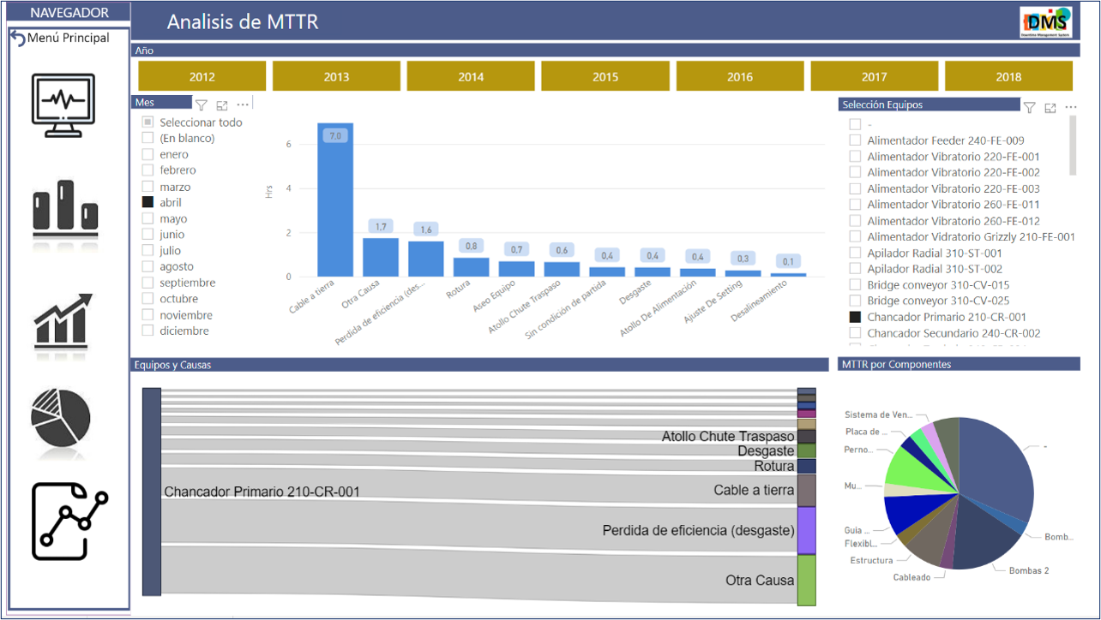Click the filter icon on Mes slicer
The image size is (1101, 620).
point(202,104)
